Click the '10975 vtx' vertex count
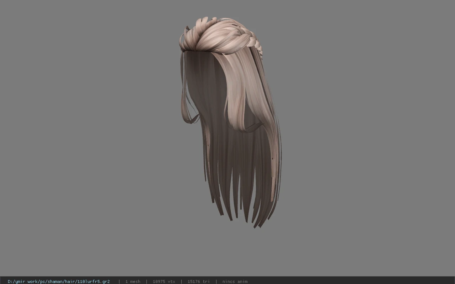 (x=164, y=282)
